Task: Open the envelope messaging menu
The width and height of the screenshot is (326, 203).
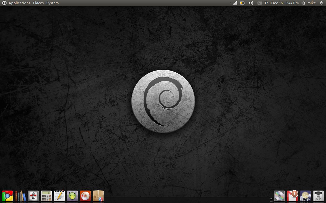Action: pyautogui.click(x=260, y=3)
